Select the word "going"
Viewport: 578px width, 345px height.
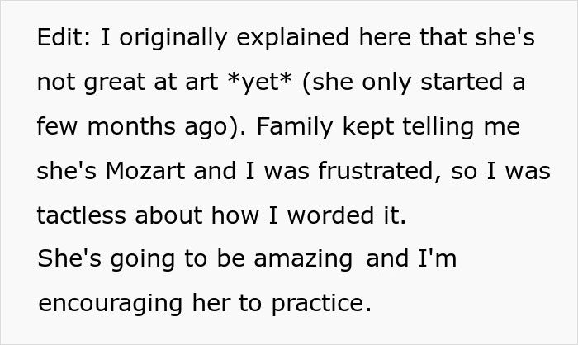coord(142,260)
